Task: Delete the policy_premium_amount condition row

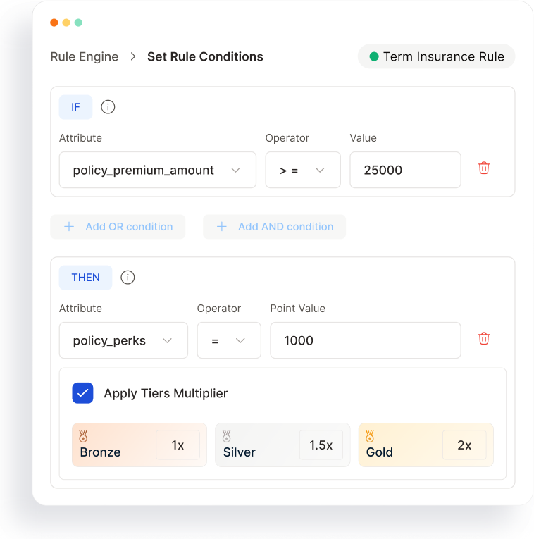Action: tap(484, 168)
